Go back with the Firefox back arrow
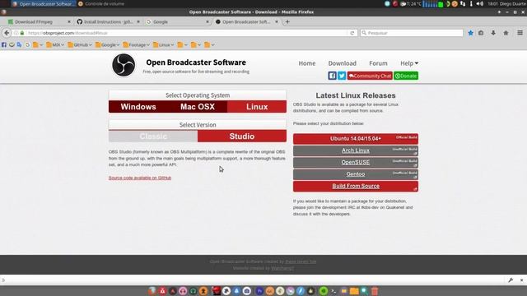 pos(7,33)
